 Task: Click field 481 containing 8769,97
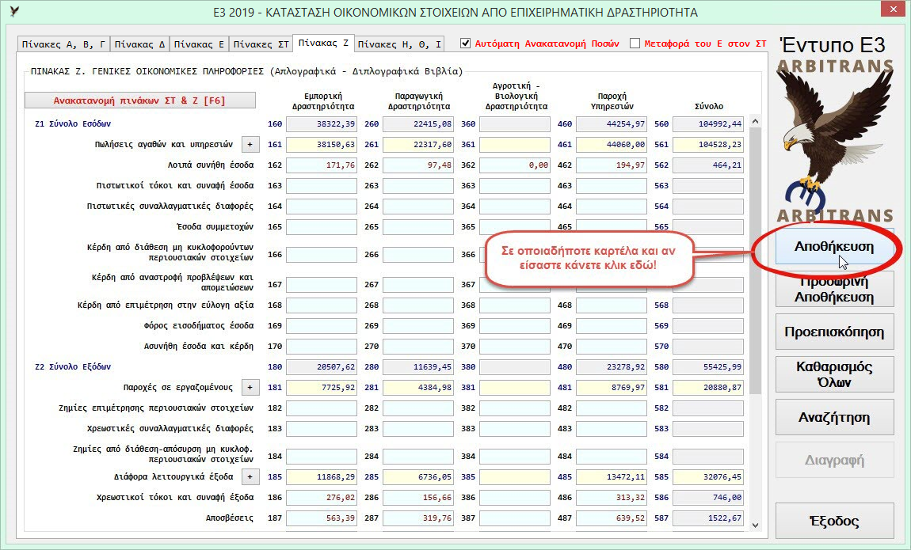coord(612,388)
